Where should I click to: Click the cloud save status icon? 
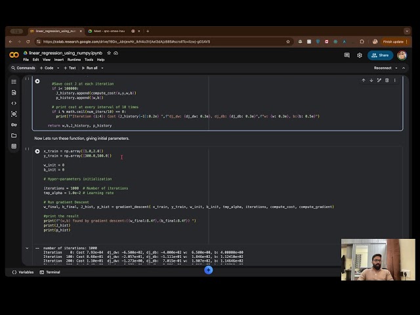116,53
